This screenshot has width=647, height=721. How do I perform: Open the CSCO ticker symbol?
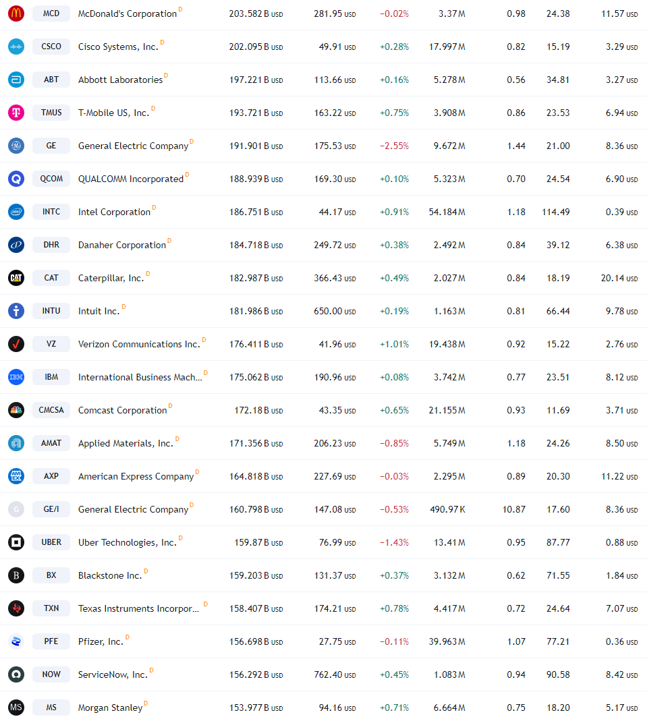(51, 47)
